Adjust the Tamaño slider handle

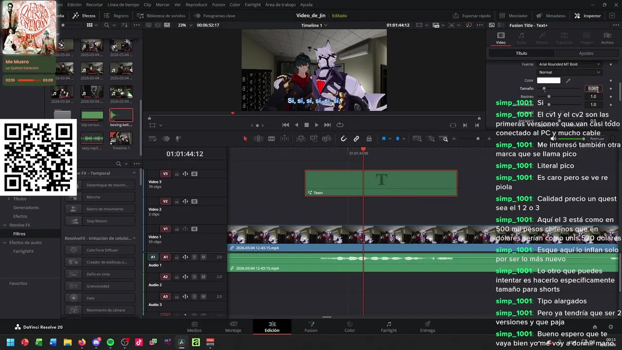coord(544,89)
